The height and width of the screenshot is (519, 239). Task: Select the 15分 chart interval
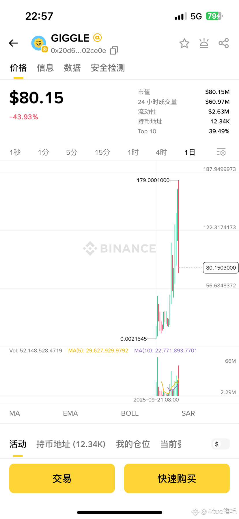tap(102, 152)
